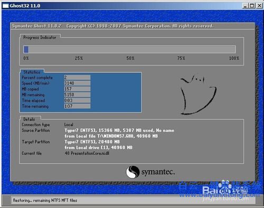Click the MB remaining value field
The width and height of the screenshot is (264, 208).
coord(77,94)
